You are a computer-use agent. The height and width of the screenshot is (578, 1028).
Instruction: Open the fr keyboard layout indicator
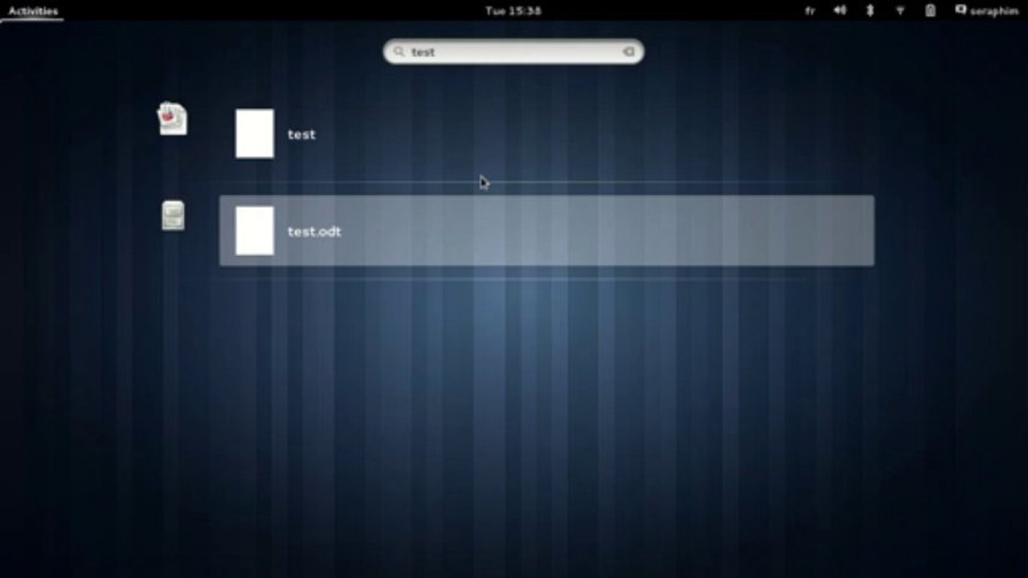[809, 11]
